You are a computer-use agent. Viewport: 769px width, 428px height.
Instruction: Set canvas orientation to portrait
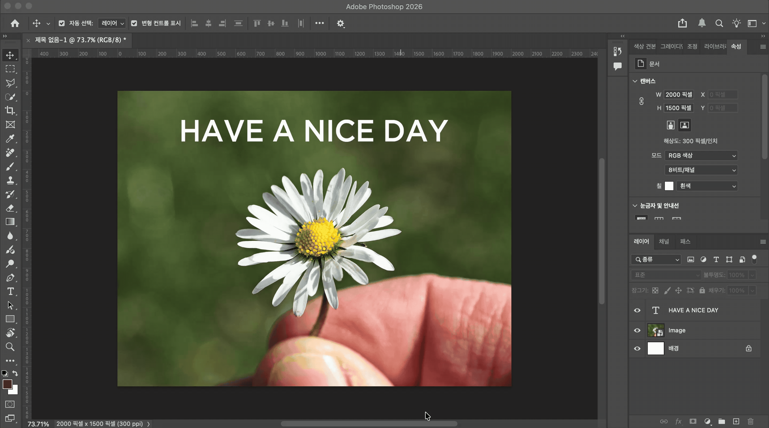[x=670, y=125]
